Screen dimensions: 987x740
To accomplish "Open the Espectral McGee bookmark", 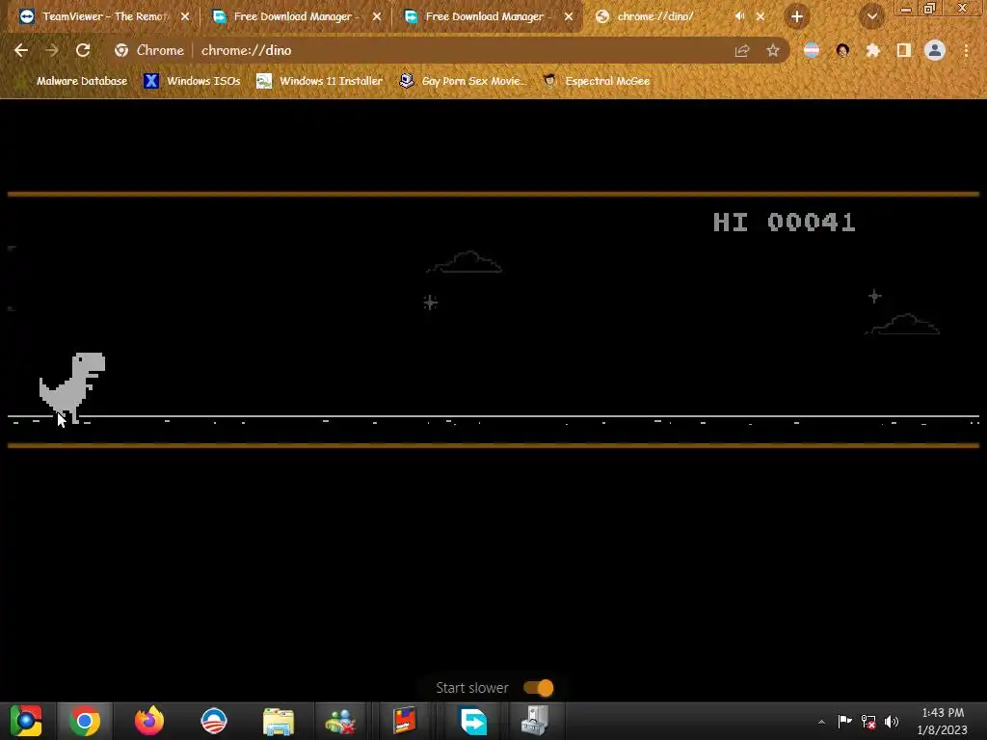I will (x=596, y=81).
